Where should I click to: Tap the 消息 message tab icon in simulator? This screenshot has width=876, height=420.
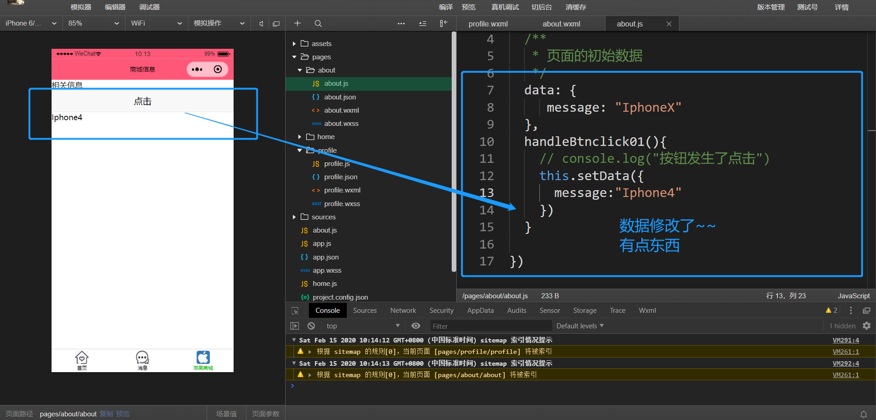coord(142,360)
